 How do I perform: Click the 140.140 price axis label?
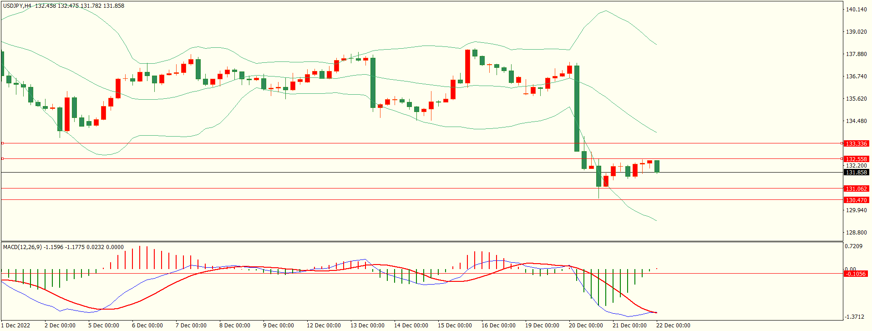(x=856, y=10)
